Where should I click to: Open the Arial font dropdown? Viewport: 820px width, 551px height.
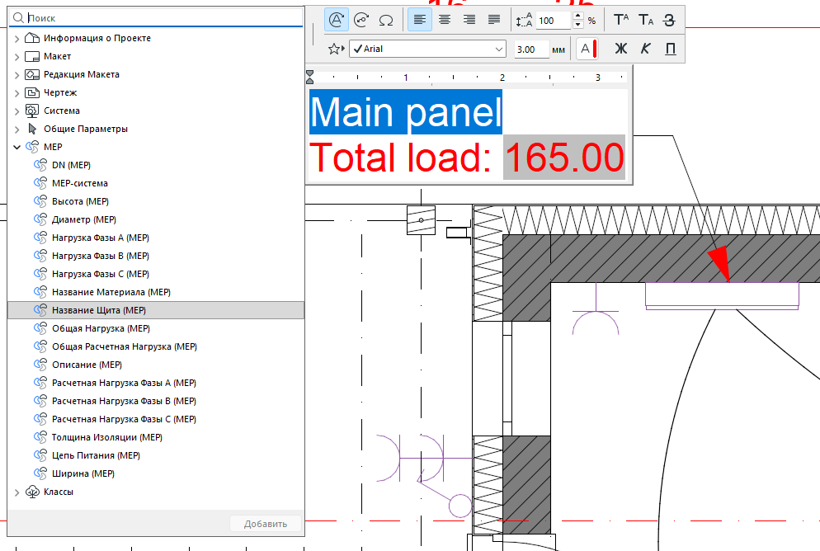pyautogui.click(x=428, y=49)
